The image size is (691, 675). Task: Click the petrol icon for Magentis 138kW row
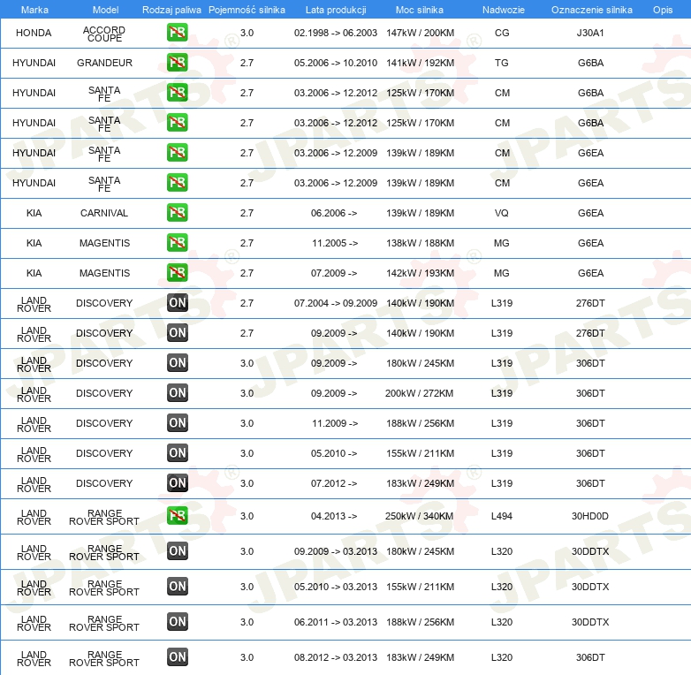pyautogui.click(x=177, y=243)
